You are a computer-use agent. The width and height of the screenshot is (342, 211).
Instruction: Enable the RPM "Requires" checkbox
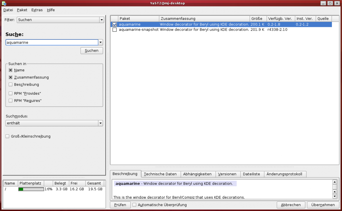click(10, 101)
